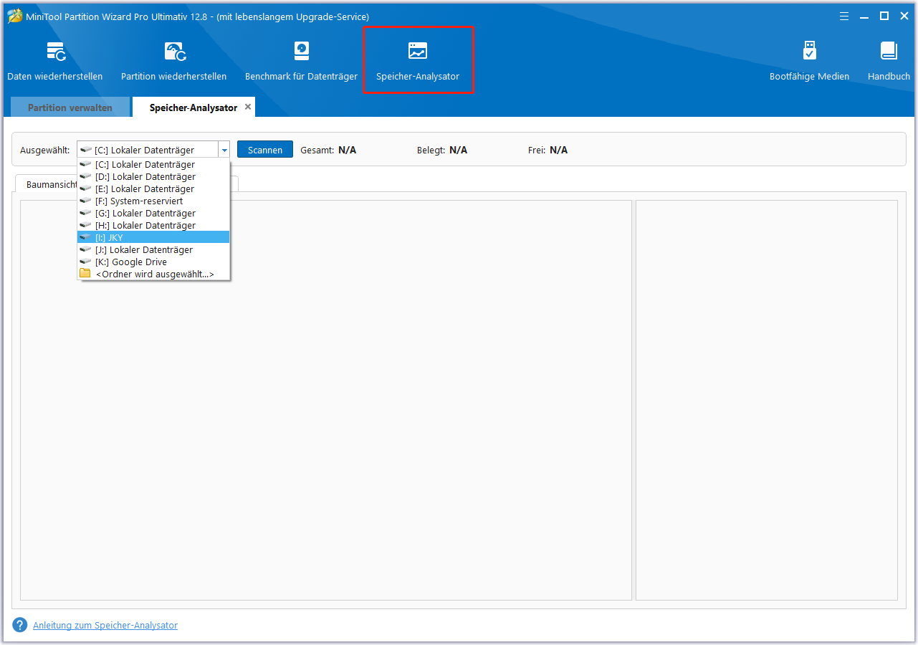
Task: Open Partition wiederherstellen tool
Action: 174,61
